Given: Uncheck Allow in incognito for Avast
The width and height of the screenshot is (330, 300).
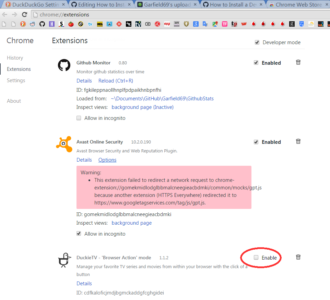Looking at the screenshot, I should tap(79, 234).
